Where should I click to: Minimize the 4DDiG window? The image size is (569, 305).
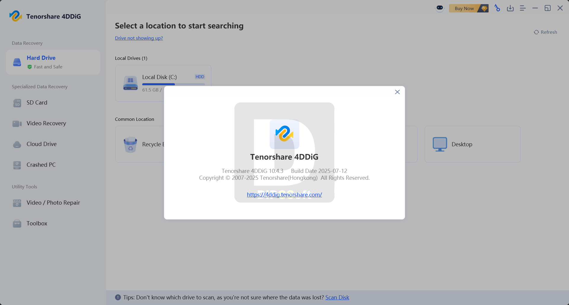(535, 8)
